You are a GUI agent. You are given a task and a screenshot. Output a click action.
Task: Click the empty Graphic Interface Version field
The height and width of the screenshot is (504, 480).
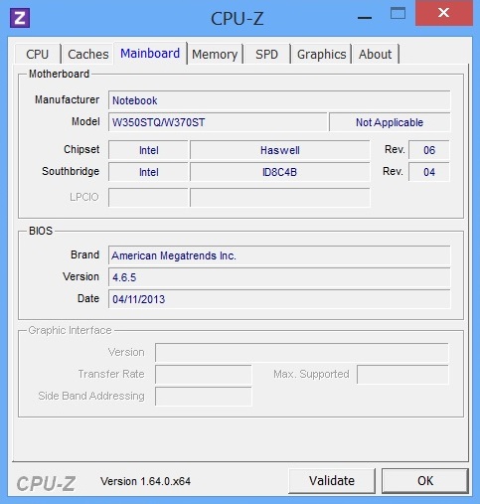tap(302, 353)
